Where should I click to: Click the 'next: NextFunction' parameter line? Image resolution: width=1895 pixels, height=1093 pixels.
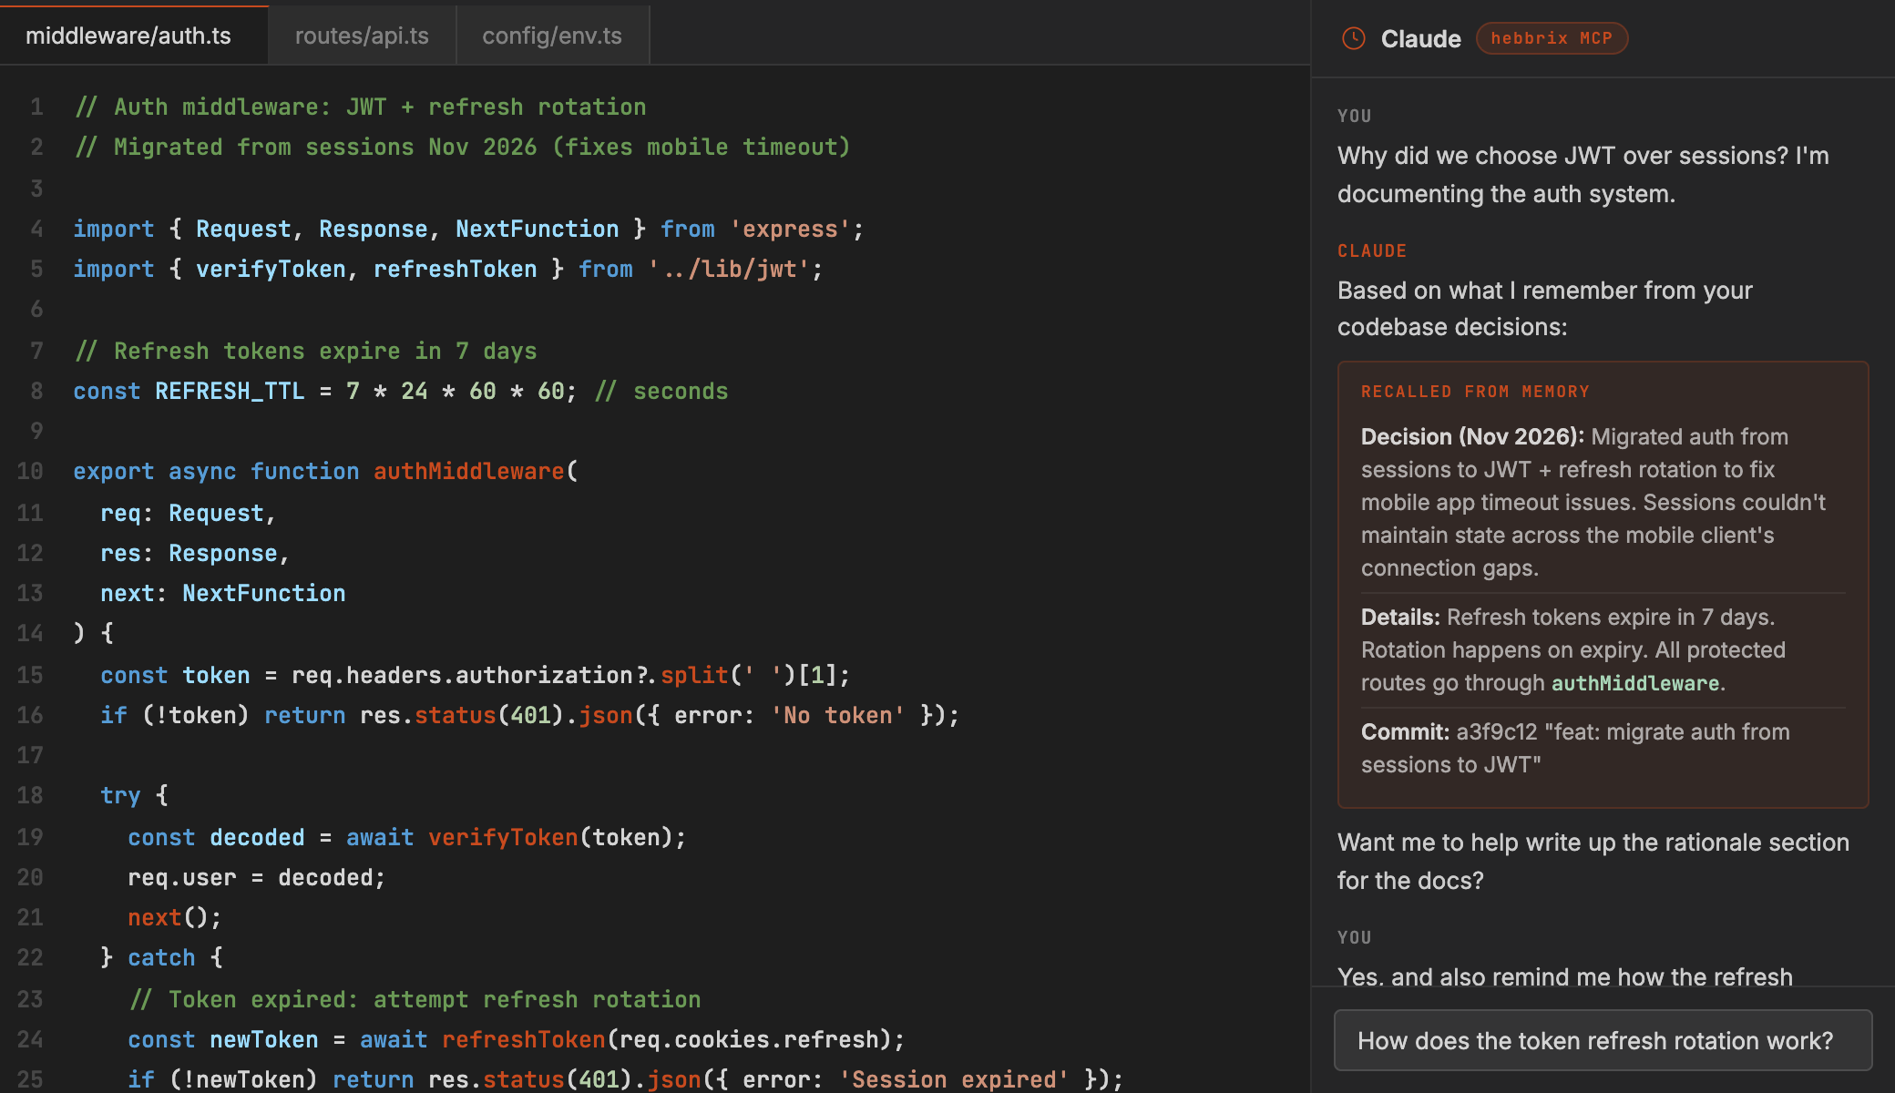223,594
